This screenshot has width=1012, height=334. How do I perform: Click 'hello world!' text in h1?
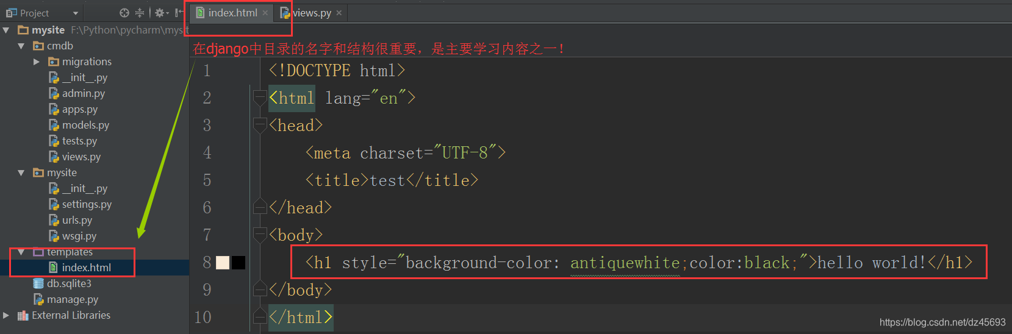pos(872,263)
